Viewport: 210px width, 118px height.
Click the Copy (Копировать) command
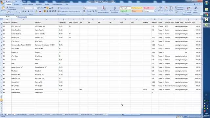[11, 10]
